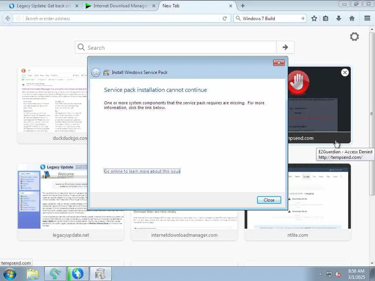The height and width of the screenshot is (281, 375).
Task: Open the internetdownloadmanager.com tile
Action: tap(184, 226)
